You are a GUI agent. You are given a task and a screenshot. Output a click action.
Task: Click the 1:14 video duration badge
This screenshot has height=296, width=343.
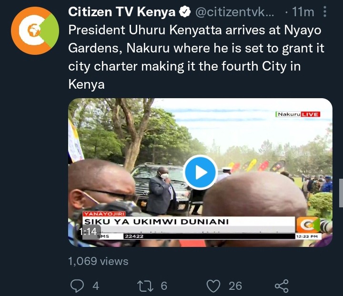(88, 232)
